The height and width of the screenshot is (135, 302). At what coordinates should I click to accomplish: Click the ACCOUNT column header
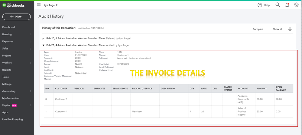coord(243,89)
